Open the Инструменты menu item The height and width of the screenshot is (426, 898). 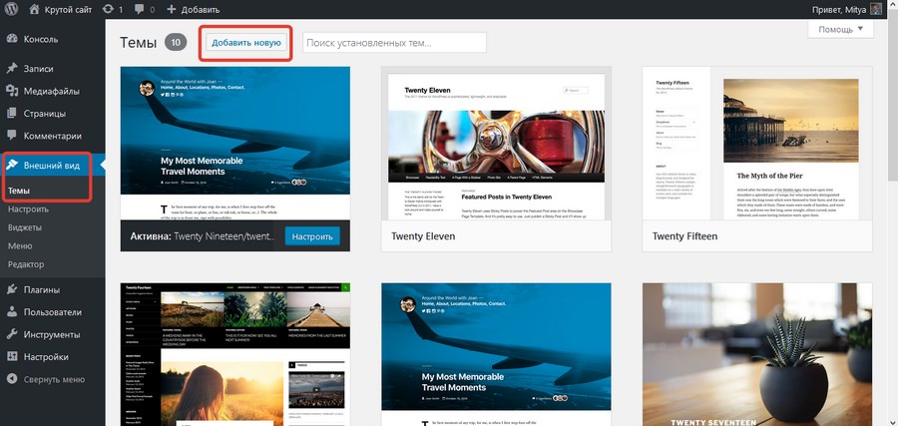point(53,334)
